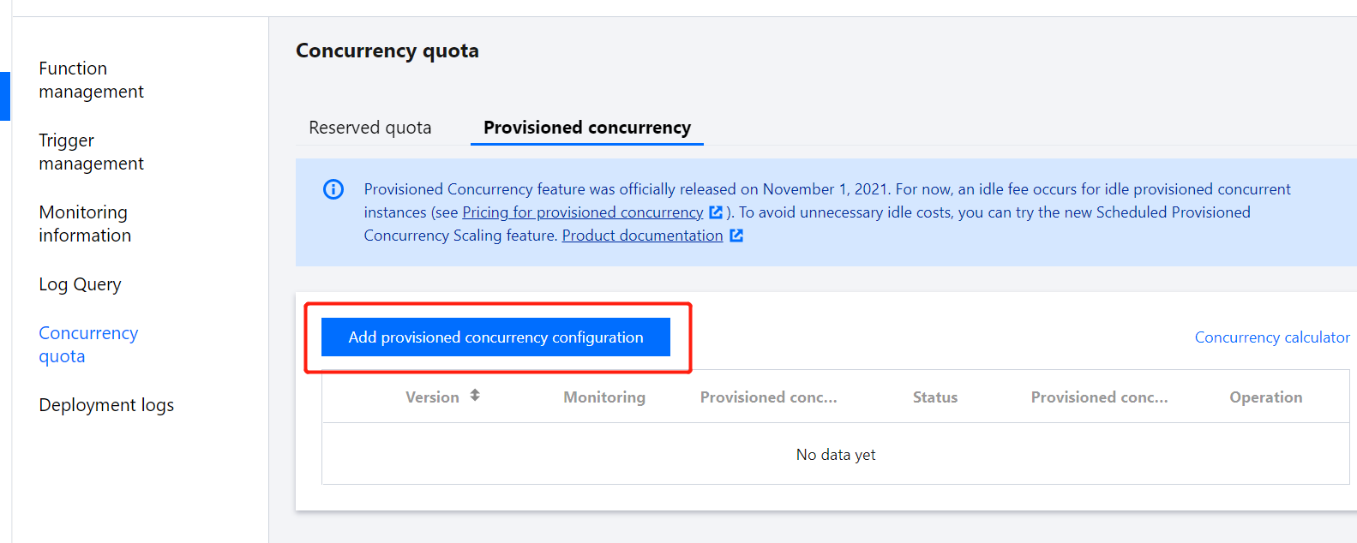Viewport: 1357px width, 543px height.
Task: Switch to the Reserved quota tab
Action: [370, 128]
